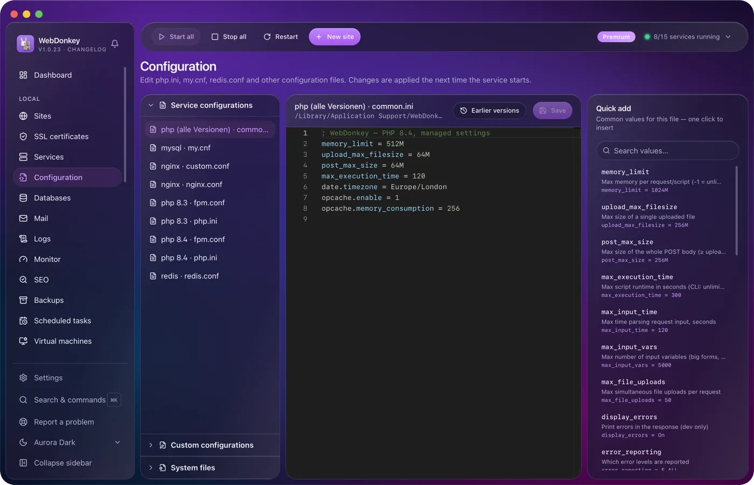Go to the Services section
754x485 pixels.
[x=67, y=157]
